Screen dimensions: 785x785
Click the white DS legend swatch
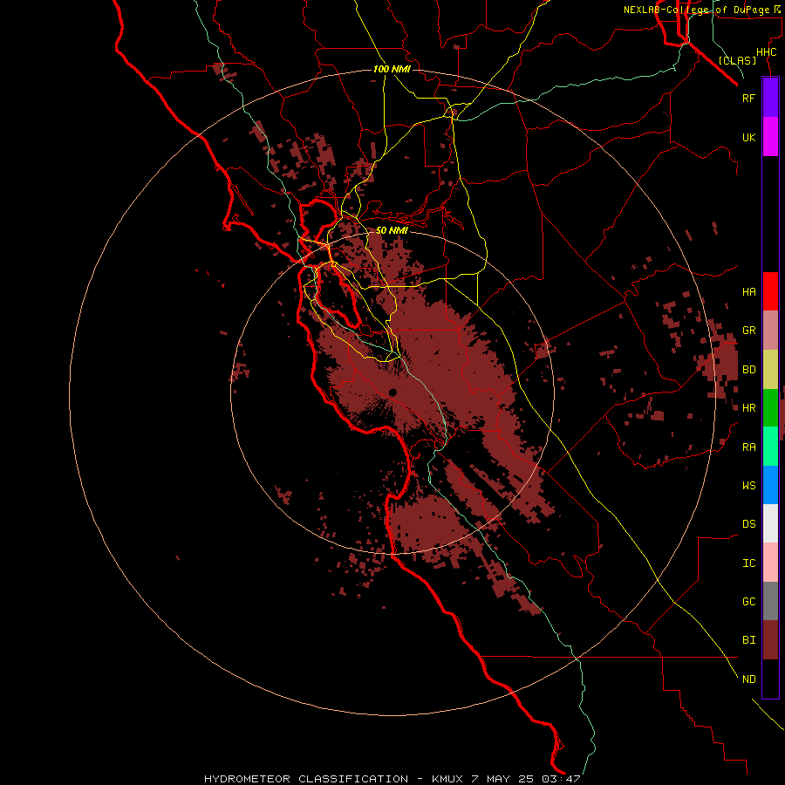click(770, 523)
